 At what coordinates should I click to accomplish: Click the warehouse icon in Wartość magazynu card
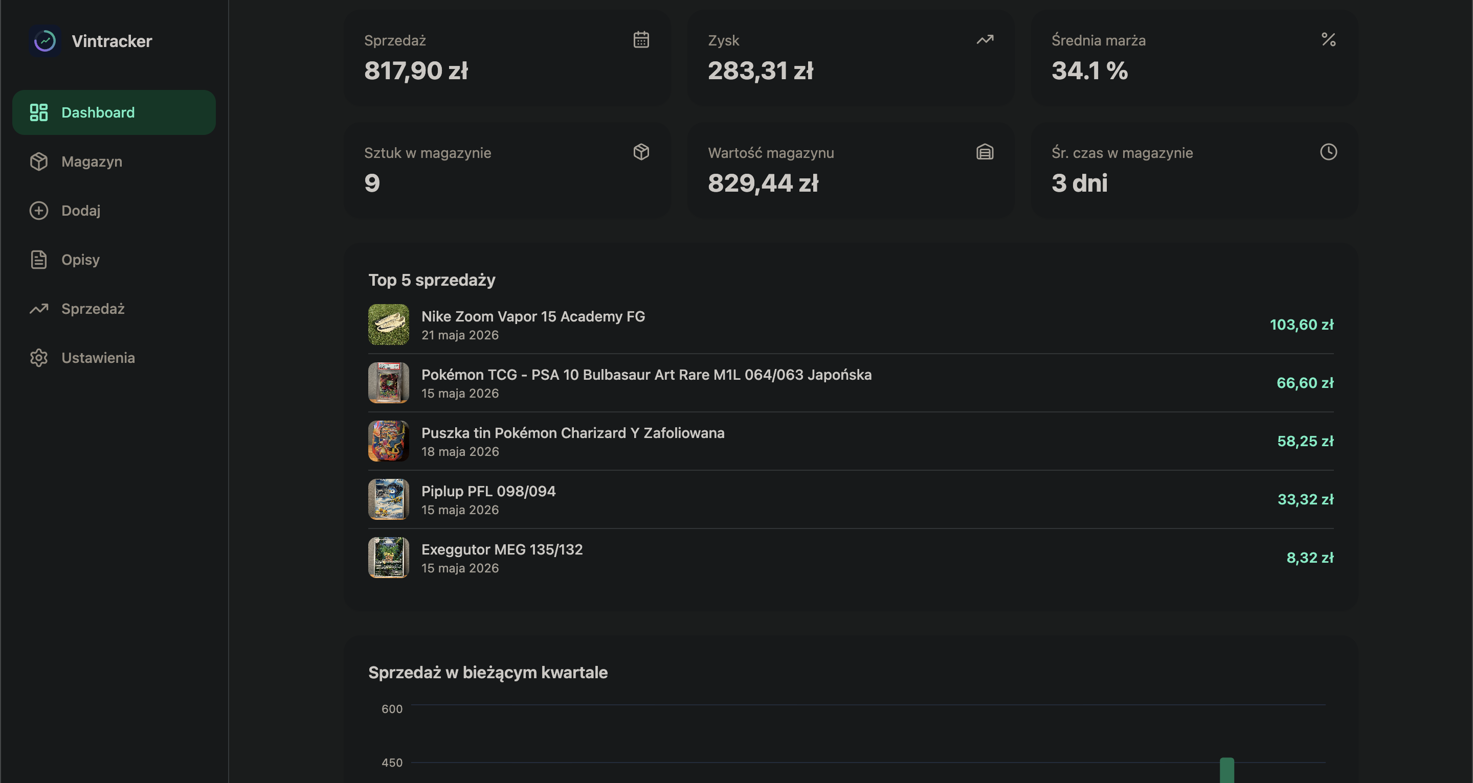tap(985, 152)
